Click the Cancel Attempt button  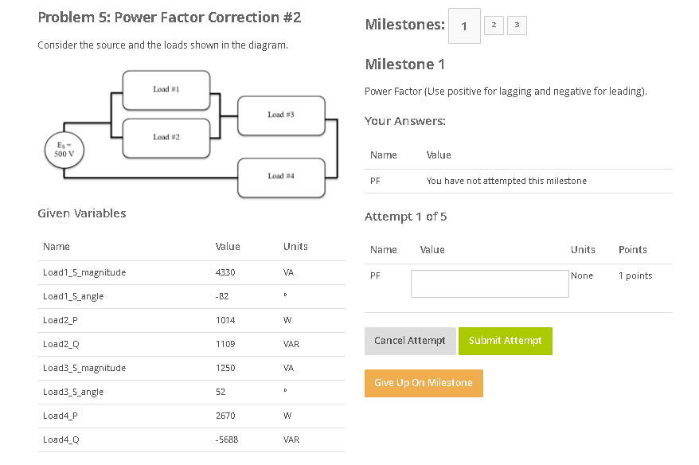coord(410,341)
